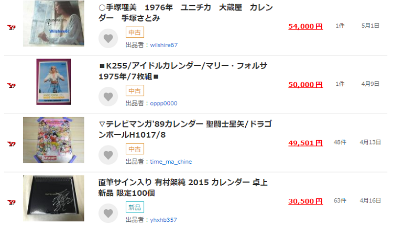The height and width of the screenshot is (225, 393).
Task: Click Yahoo icon beside 聖闘士星矢 listing
Action: point(11,143)
